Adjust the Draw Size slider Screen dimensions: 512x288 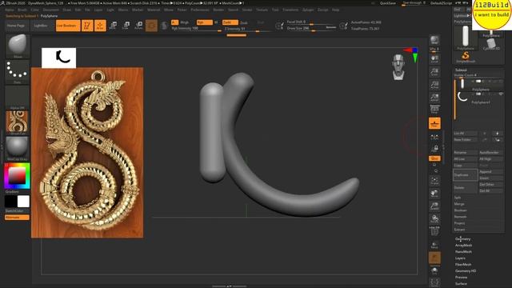tap(311, 29)
